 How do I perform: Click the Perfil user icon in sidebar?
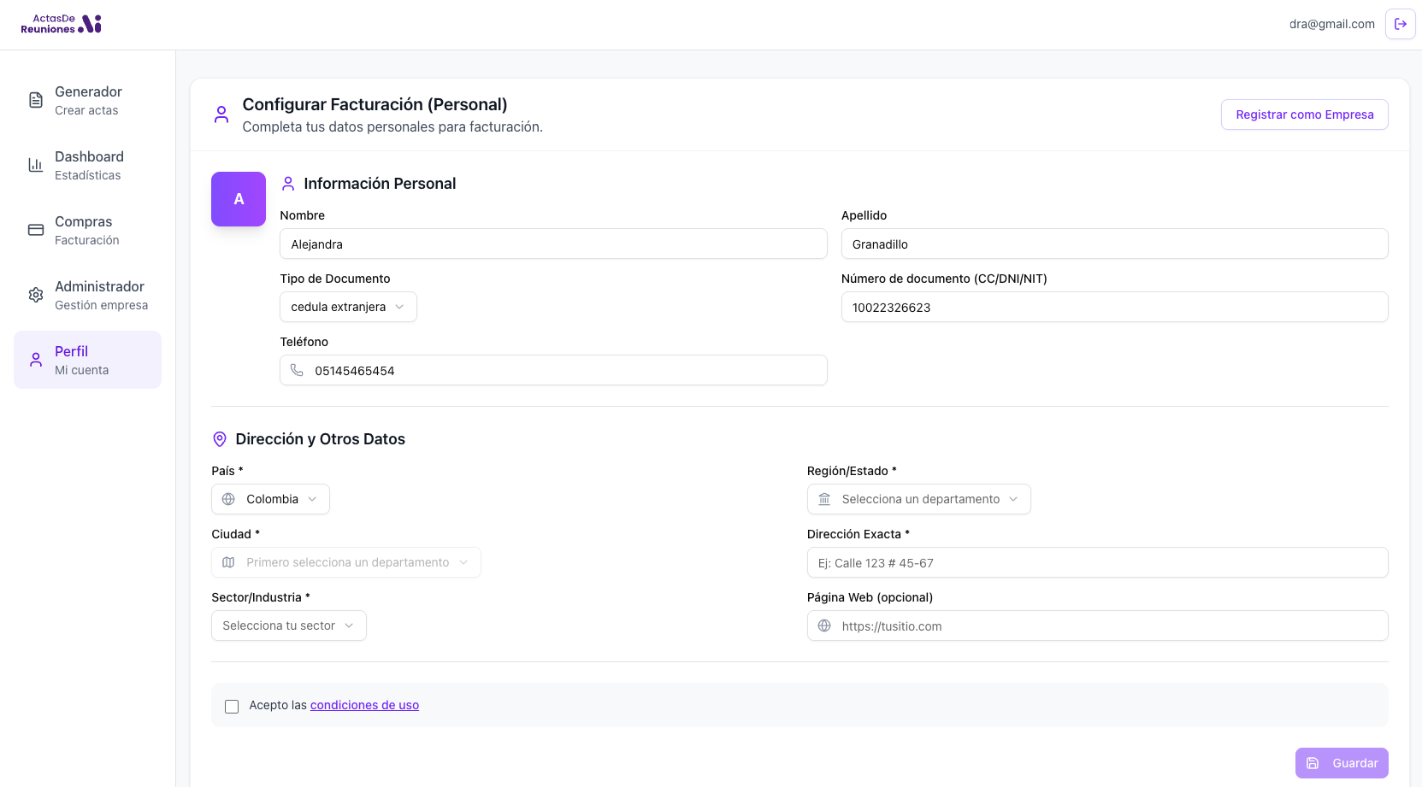(x=36, y=360)
